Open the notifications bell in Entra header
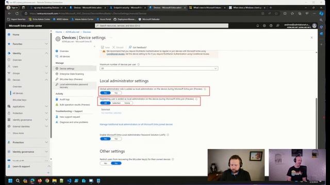The width and height of the screenshot is (330, 185). 258,26
